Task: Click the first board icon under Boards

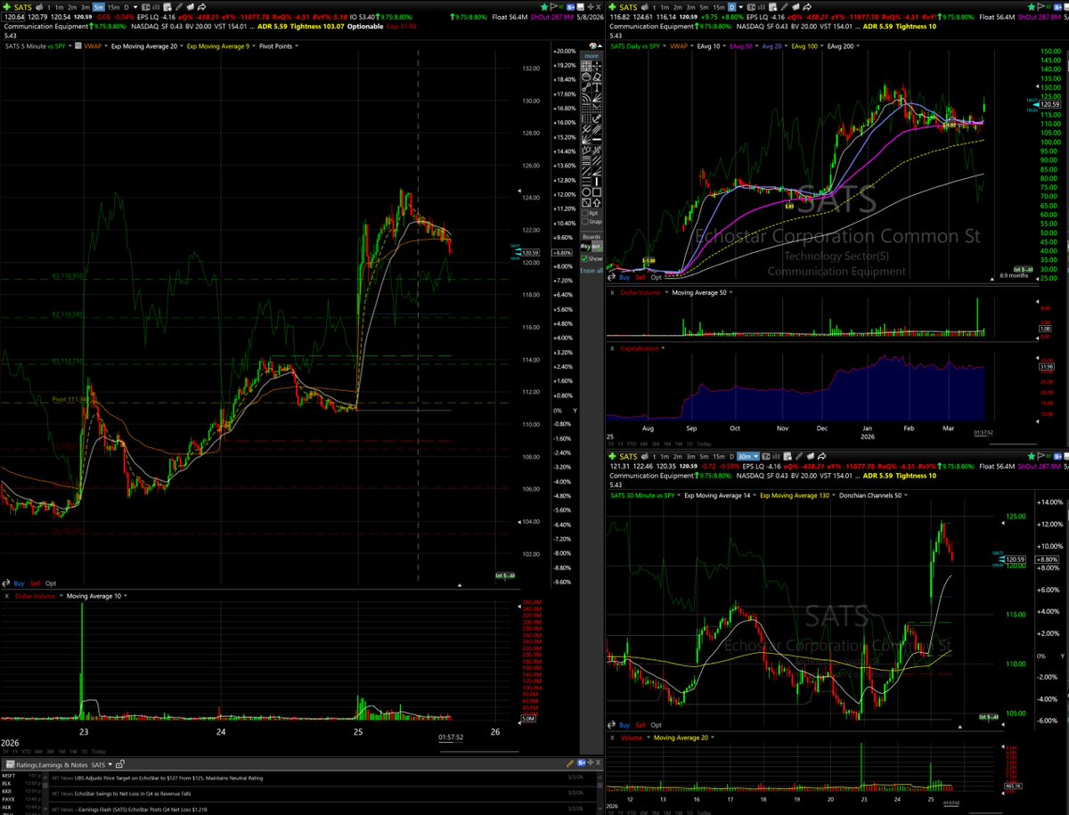Action: coord(586,247)
